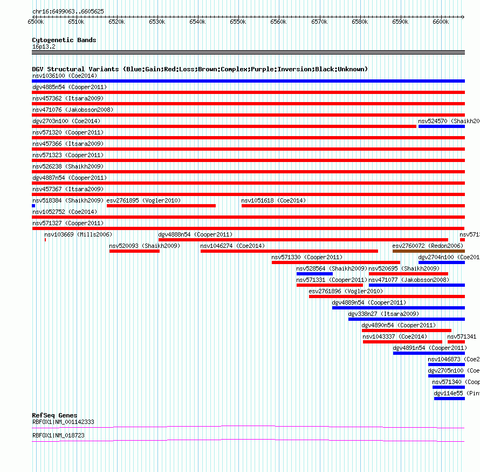Open nsv457367 (Itsara2009) variant label
This screenshot has height=472, width=480.
click(x=68, y=189)
